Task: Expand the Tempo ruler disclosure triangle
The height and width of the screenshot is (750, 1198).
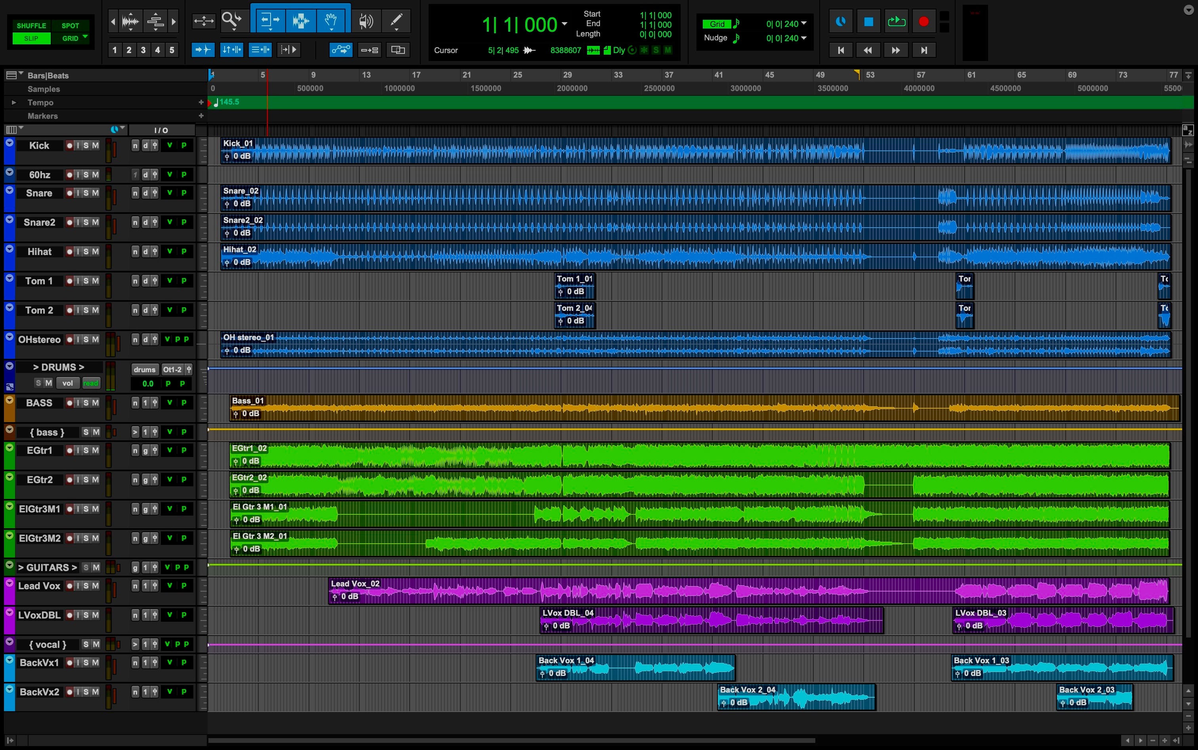Action: [14, 103]
